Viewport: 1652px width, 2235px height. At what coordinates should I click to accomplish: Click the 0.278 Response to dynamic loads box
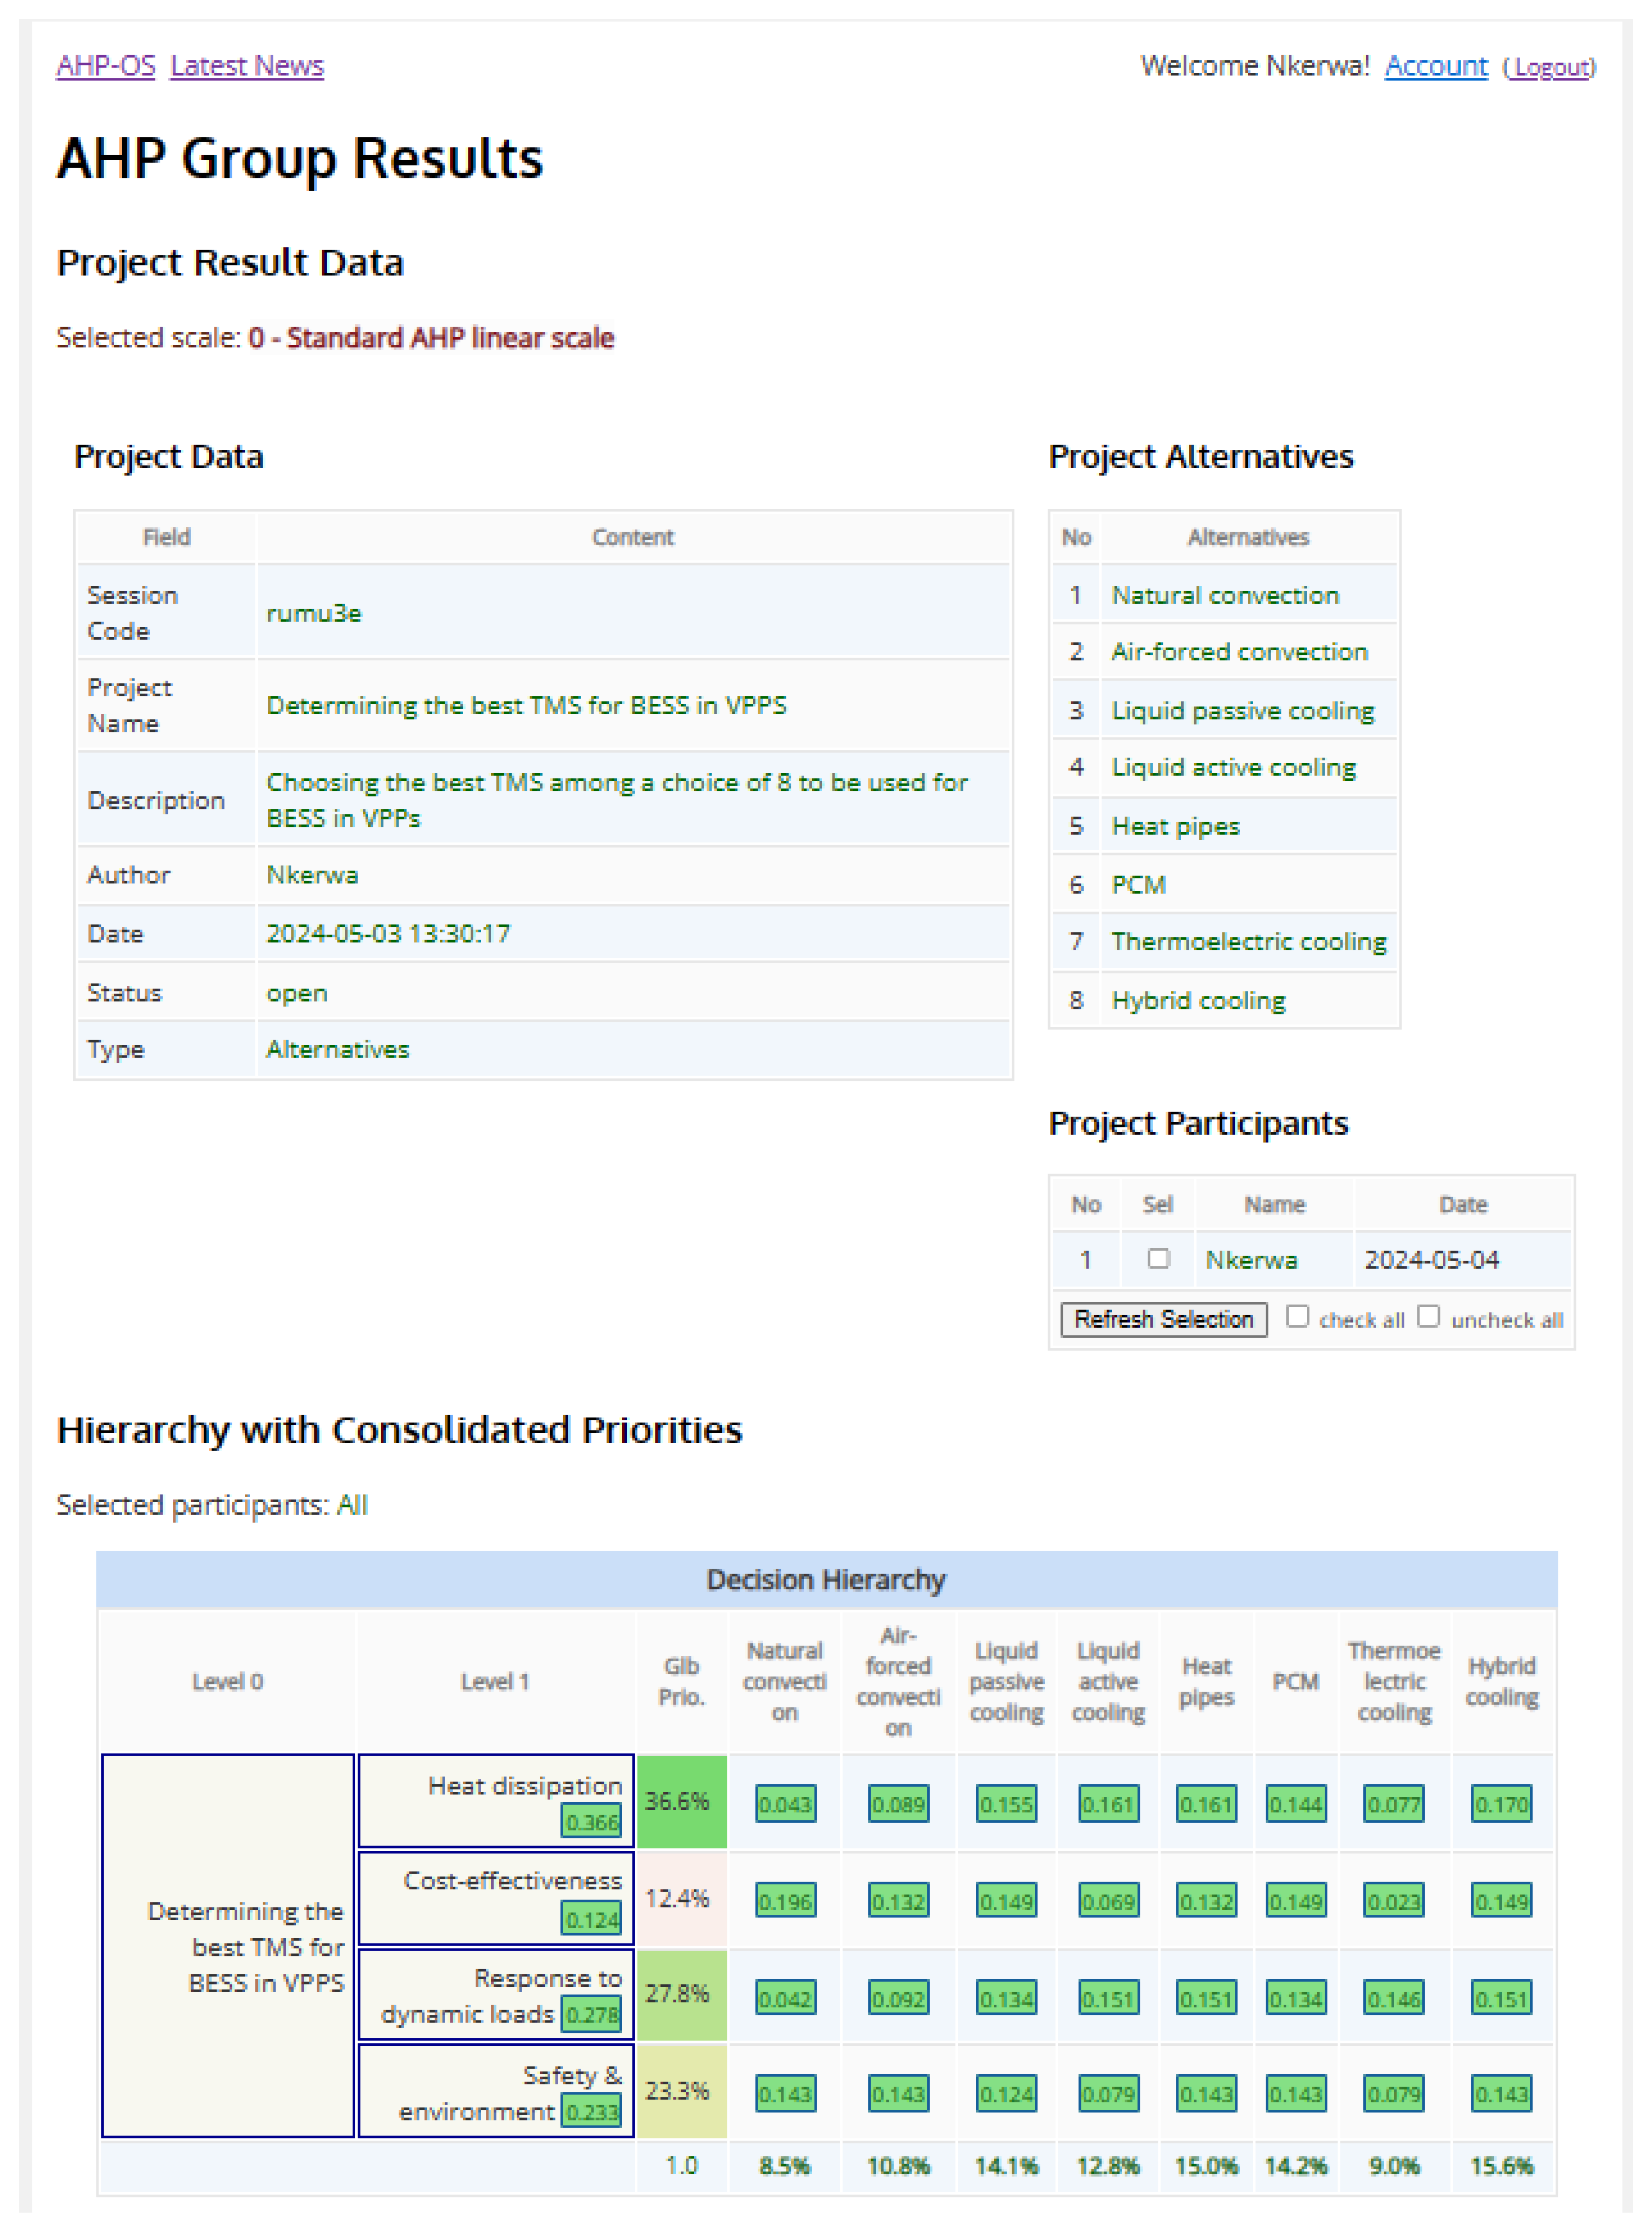(591, 2014)
